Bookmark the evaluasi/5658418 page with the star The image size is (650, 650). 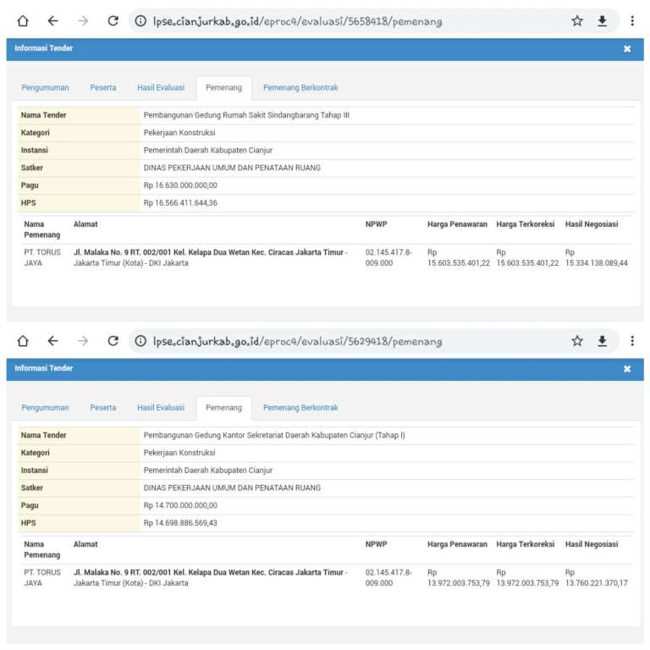pyautogui.click(x=577, y=21)
